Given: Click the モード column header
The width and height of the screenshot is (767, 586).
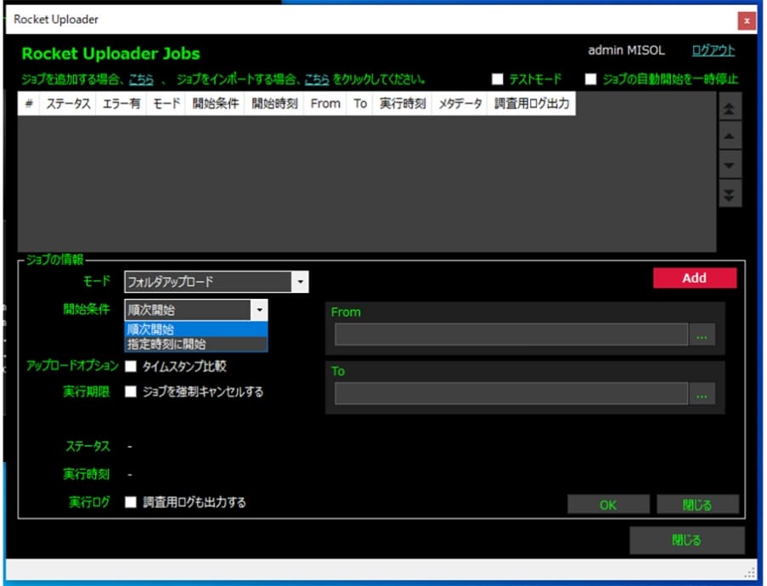Looking at the screenshot, I should tap(166, 104).
